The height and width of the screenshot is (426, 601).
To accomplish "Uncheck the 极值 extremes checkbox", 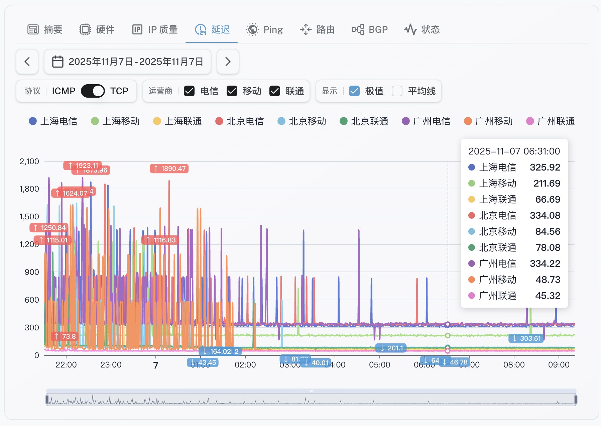I will coord(354,91).
